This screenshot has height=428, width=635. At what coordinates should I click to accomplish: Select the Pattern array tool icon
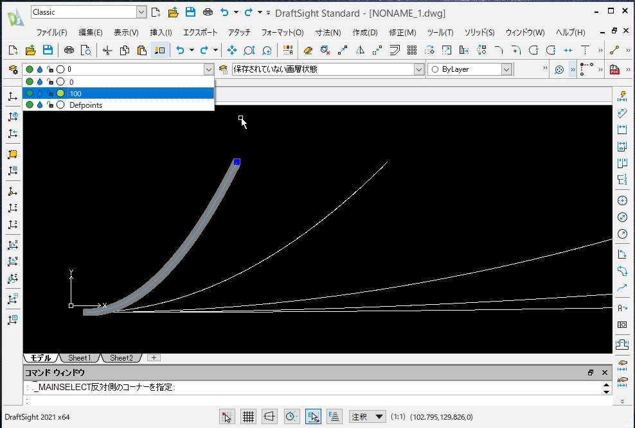[x=412, y=50]
